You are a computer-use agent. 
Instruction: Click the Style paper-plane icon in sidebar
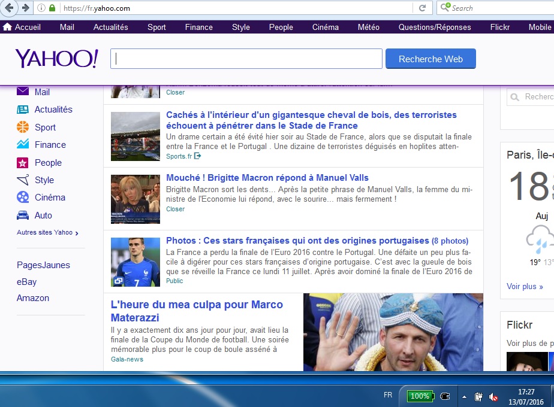point(23,180)
